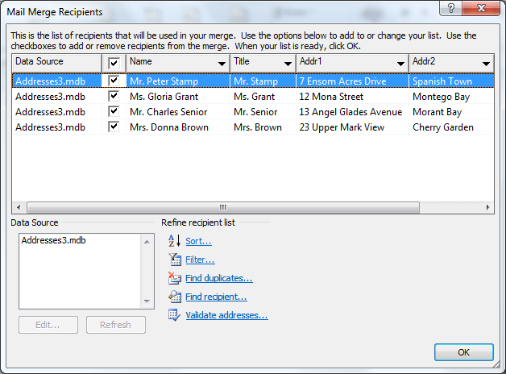
Task: Click the Sort A-Z icon
Action: click(x=174, y=241)
